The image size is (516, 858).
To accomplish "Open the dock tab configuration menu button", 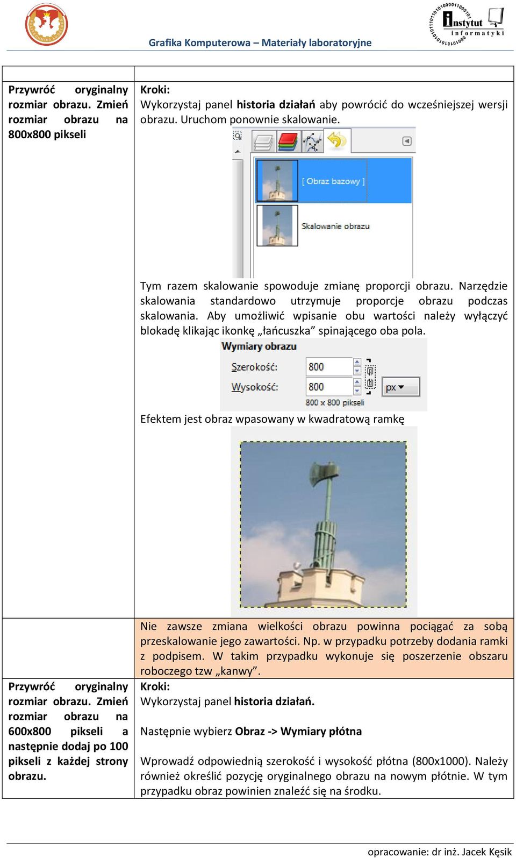I will click(407, 141).
